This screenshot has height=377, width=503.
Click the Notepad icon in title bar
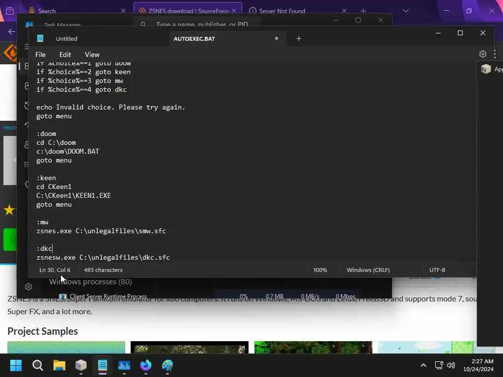(x=40, y=38)
